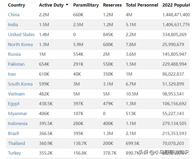Image resolution: width=193 pixels, height=159 pixels.
Task: Open the North Korea link
Action: 20,44
